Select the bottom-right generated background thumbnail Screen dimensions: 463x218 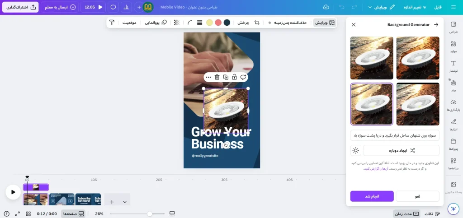click(417, 104)
